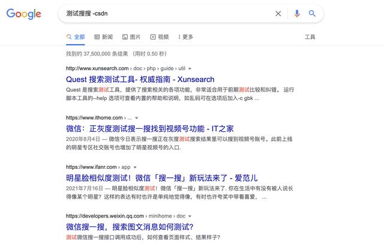Click the snippet date 2020年8月4日
This screenshot has width=384, height=251.
tap(83, 139)
